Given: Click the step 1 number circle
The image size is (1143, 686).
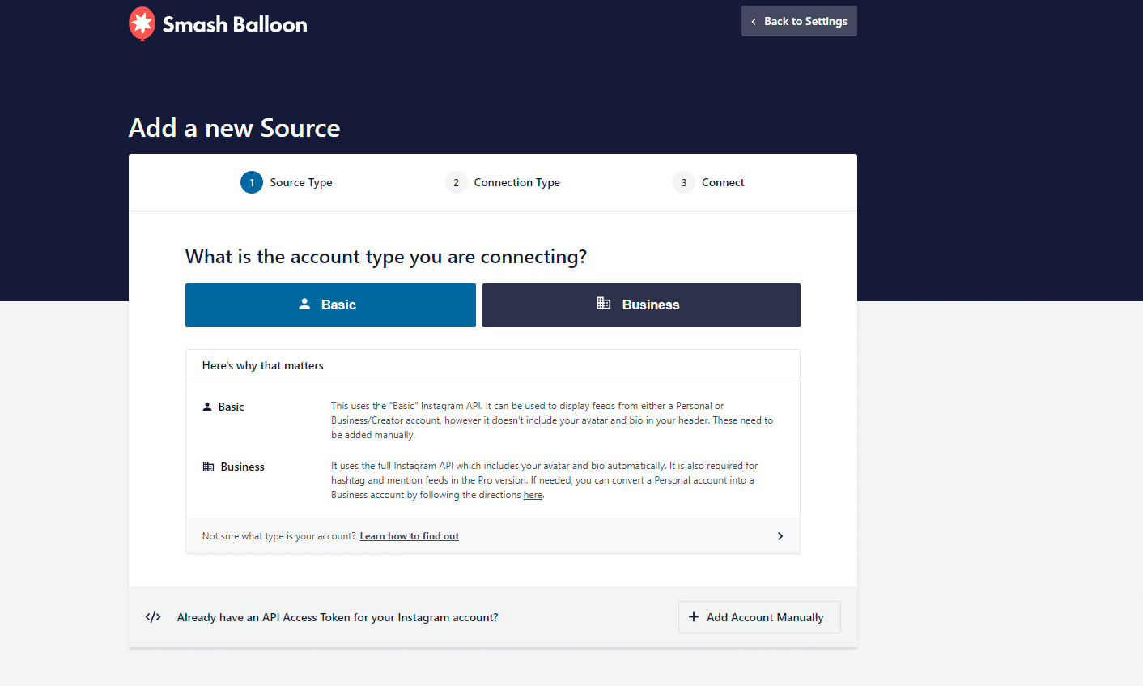Looking at the screenshot, I should (x=252, y=183).
